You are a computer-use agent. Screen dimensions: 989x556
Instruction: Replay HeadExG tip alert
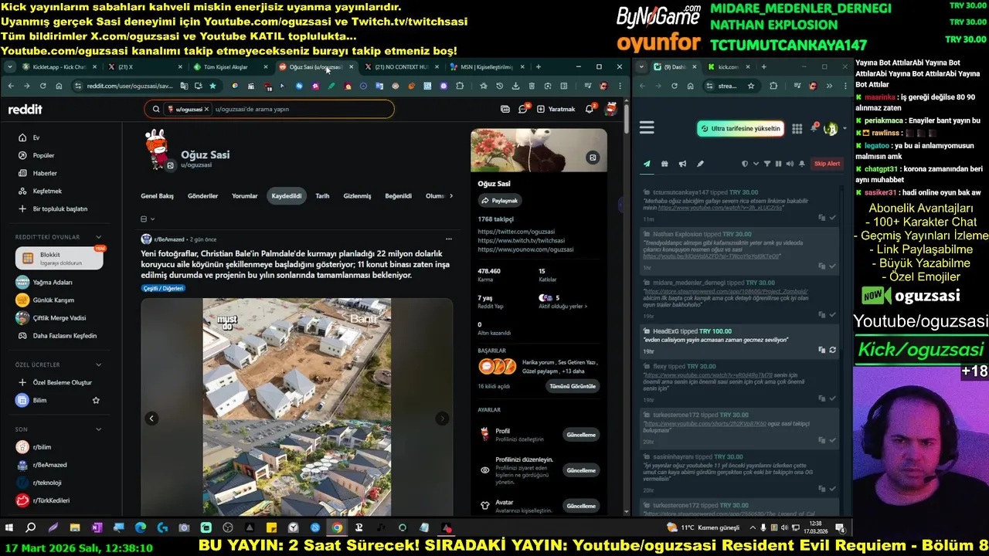coord(832,350)
